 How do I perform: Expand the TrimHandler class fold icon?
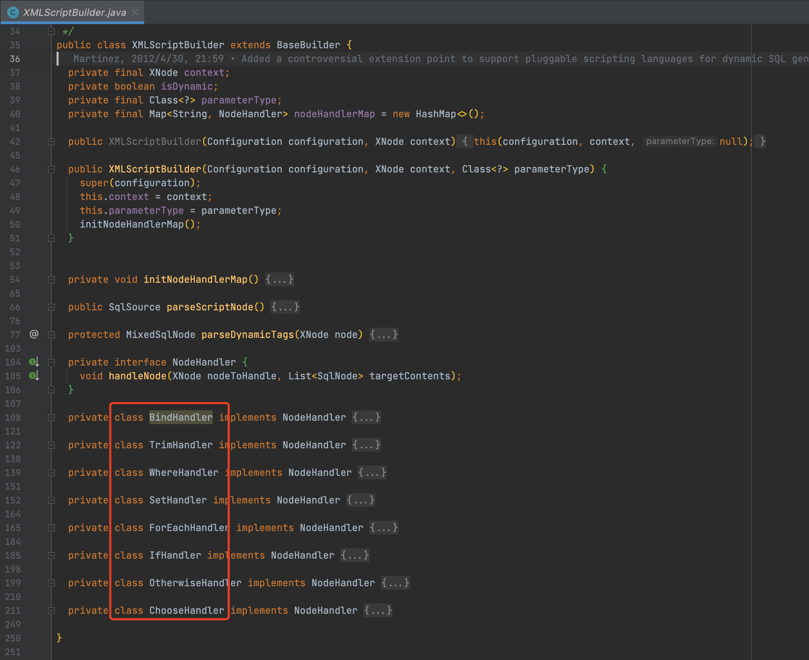[x=51, y=445]
